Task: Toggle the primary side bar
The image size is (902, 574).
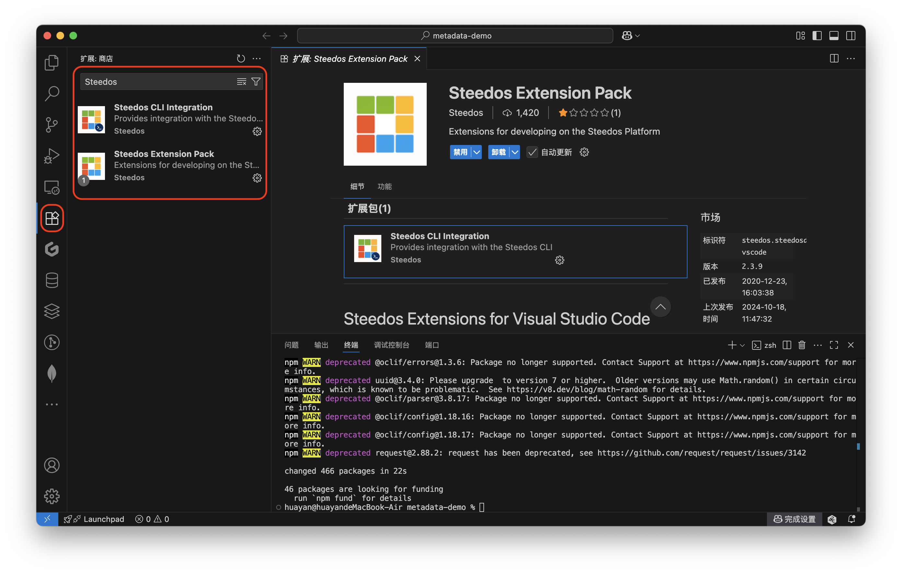Action: coord(817,36)
